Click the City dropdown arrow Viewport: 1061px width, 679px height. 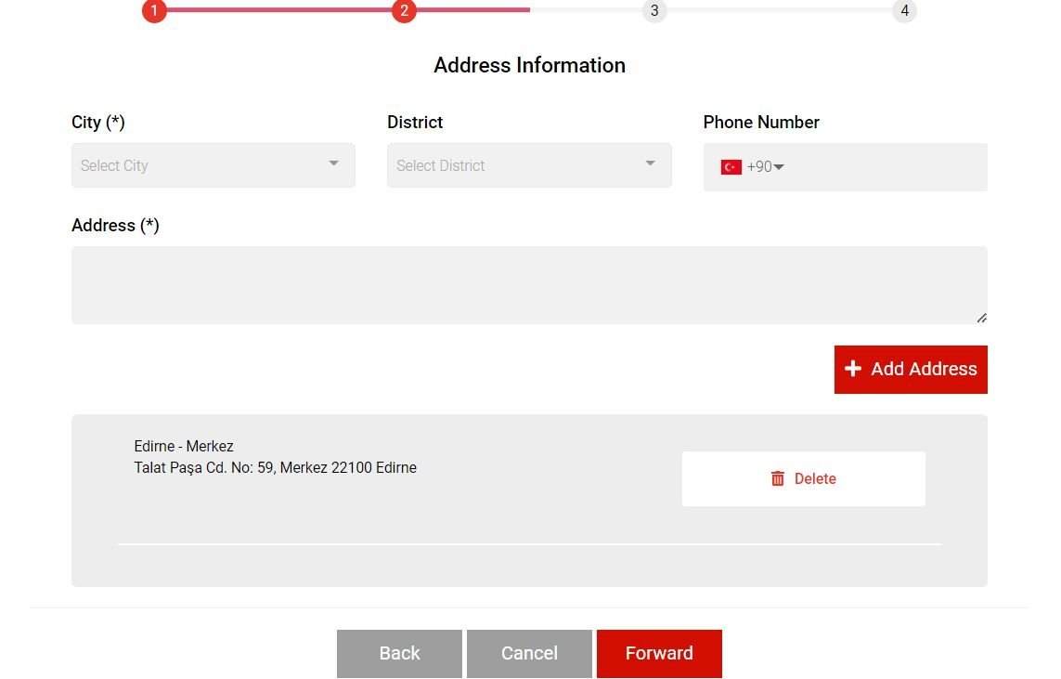tap(333, 163)
